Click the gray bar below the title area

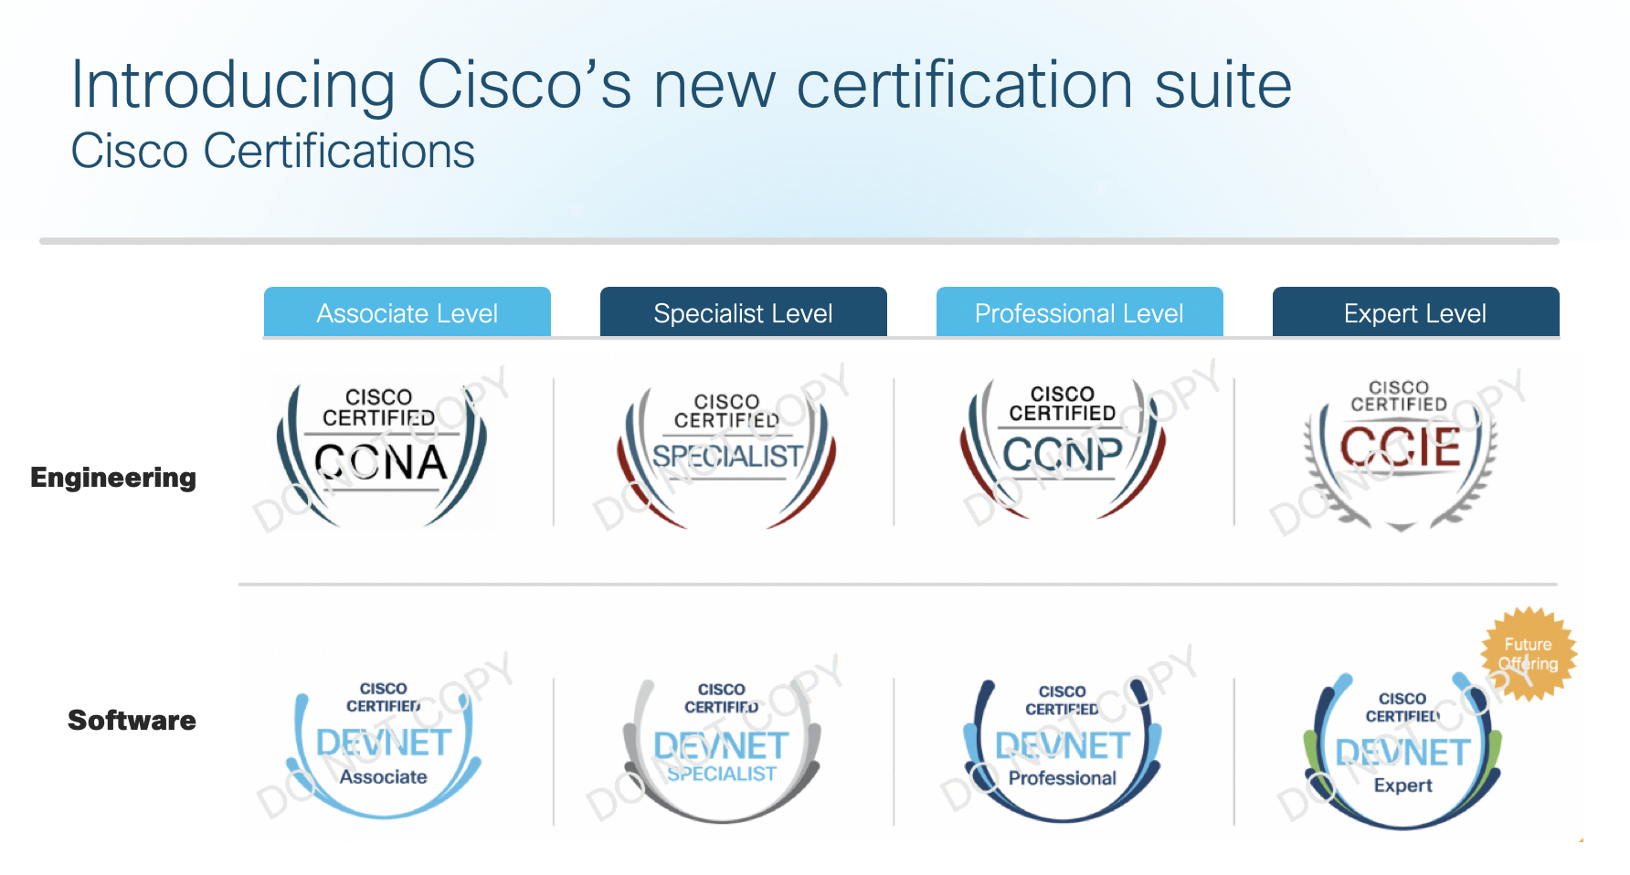click(799, 241)
